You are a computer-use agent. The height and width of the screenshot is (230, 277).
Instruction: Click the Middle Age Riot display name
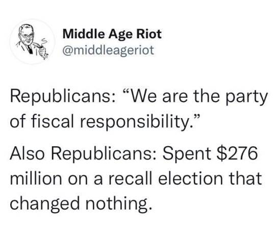[112, 34]
